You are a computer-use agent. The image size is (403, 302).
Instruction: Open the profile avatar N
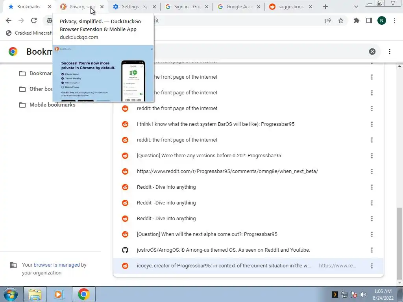[x=382, y=20]
